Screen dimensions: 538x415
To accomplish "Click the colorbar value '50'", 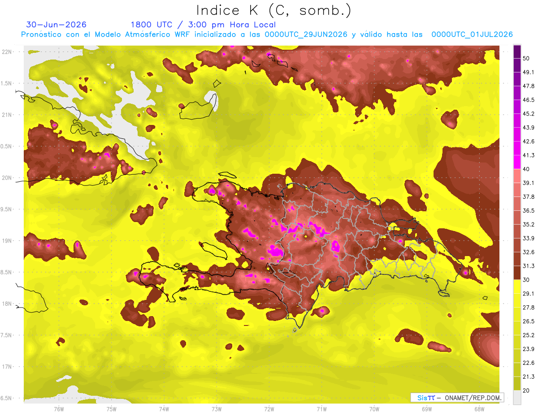I will coord(526,59).
